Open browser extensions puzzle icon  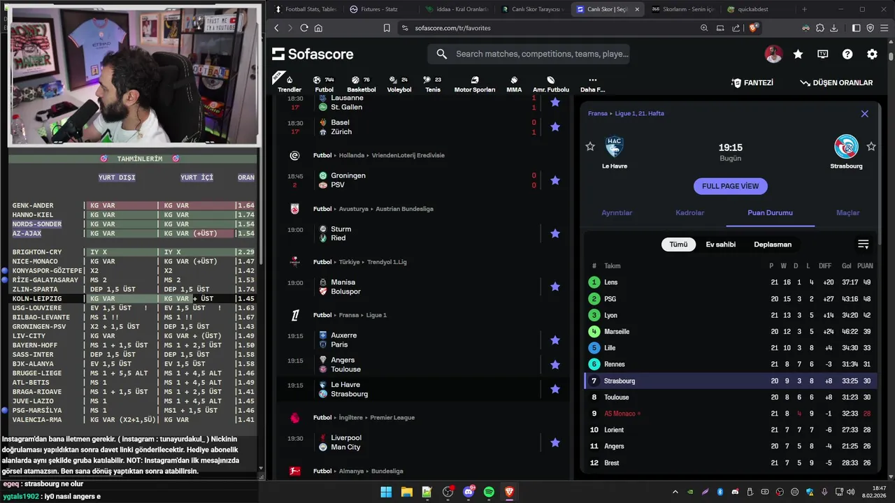click(x=819, y=28)
